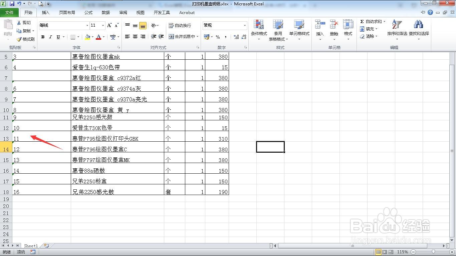The height and width of the screenshot is (256, 456).
Task: Toggle bottom vertical alignment (highlighted)
Action: point(143,25)
